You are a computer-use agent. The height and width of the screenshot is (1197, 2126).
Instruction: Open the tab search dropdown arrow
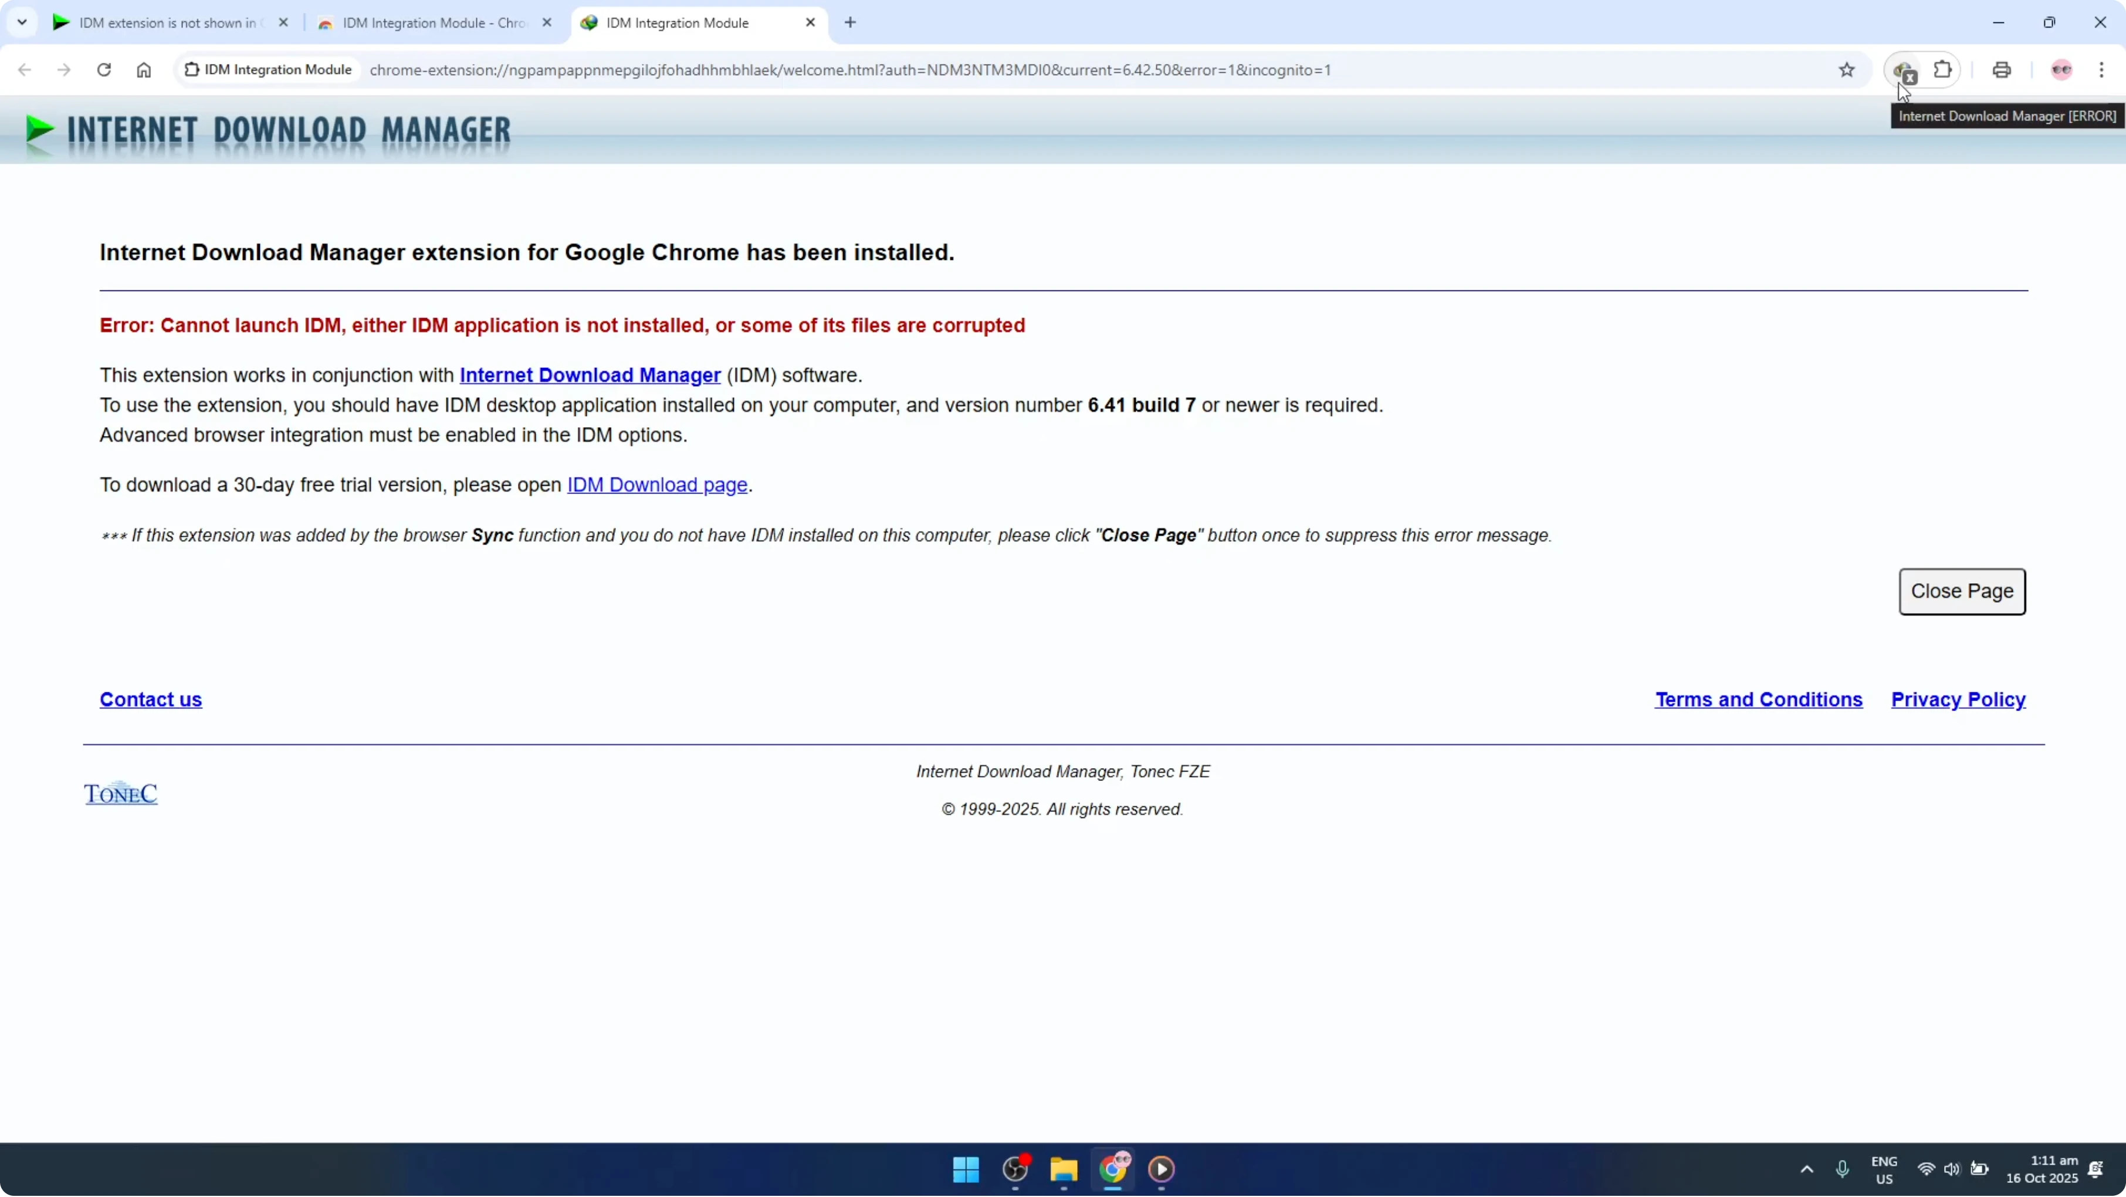(22, 22)
